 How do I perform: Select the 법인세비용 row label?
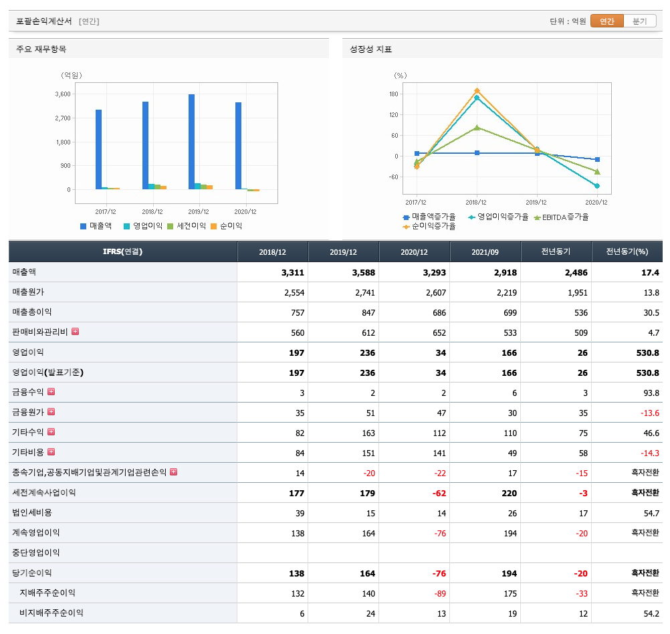32,512
